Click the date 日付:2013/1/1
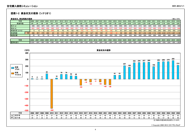Screen dimensions: 191x135 [x=178, y=6]
